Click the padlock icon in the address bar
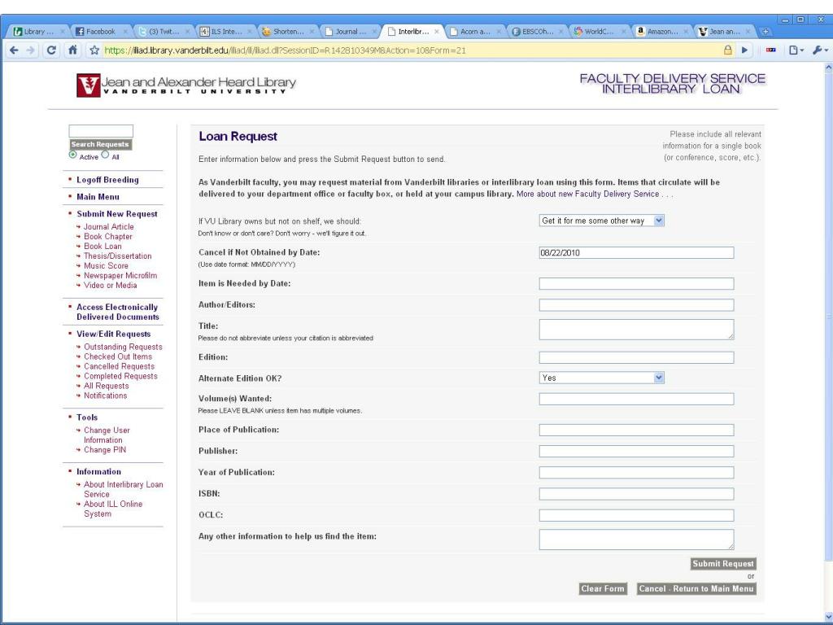Viewport: 833px width, 625px height. [728, 50]
